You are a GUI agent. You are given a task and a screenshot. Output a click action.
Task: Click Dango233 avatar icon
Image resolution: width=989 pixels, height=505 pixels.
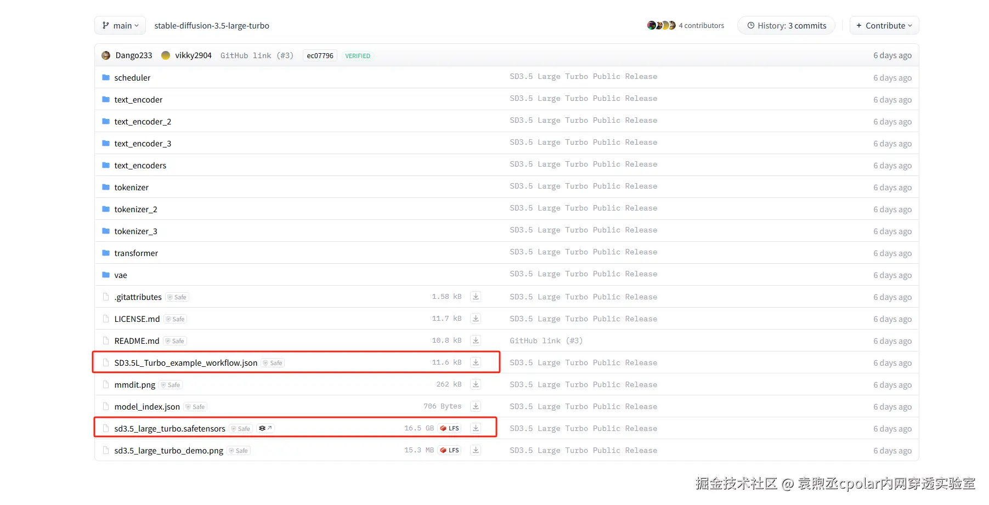(106, 55)
